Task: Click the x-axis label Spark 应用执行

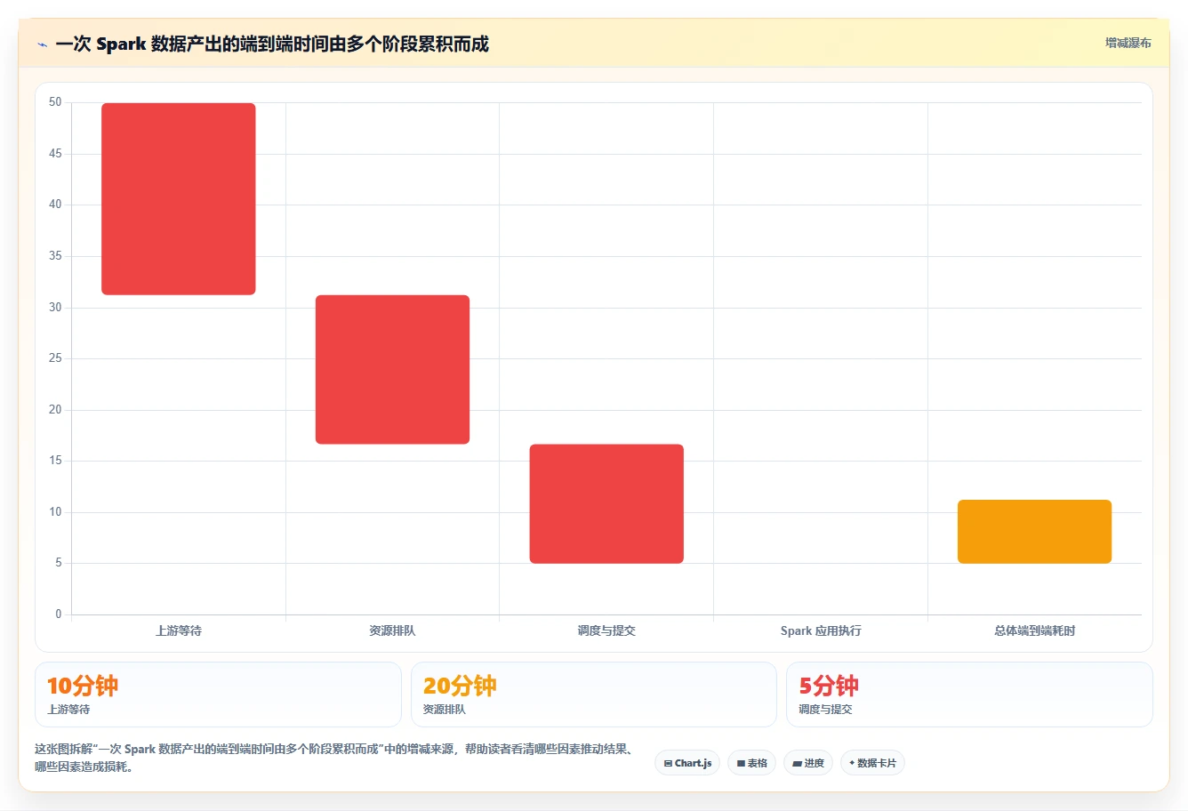Action: tap(821, 630)
